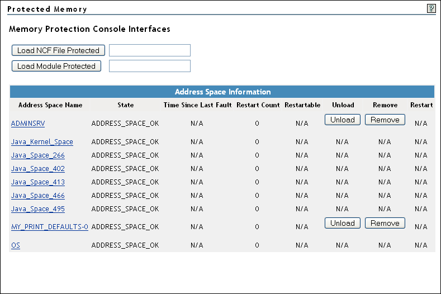Open the Java_Space_266 link
The image size is (441, 294).
point(37,155)
